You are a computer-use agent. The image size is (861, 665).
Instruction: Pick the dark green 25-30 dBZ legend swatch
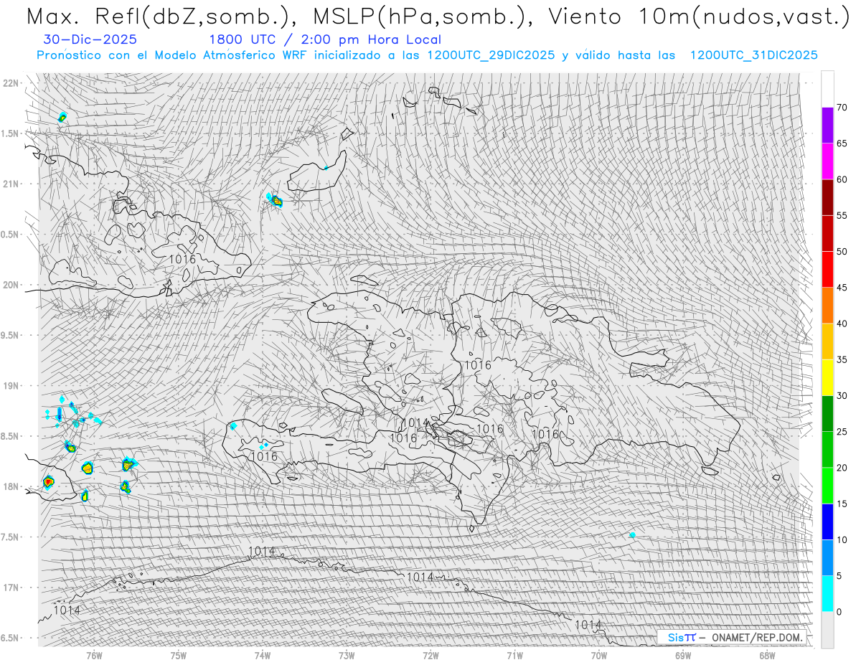click(827, 413)
